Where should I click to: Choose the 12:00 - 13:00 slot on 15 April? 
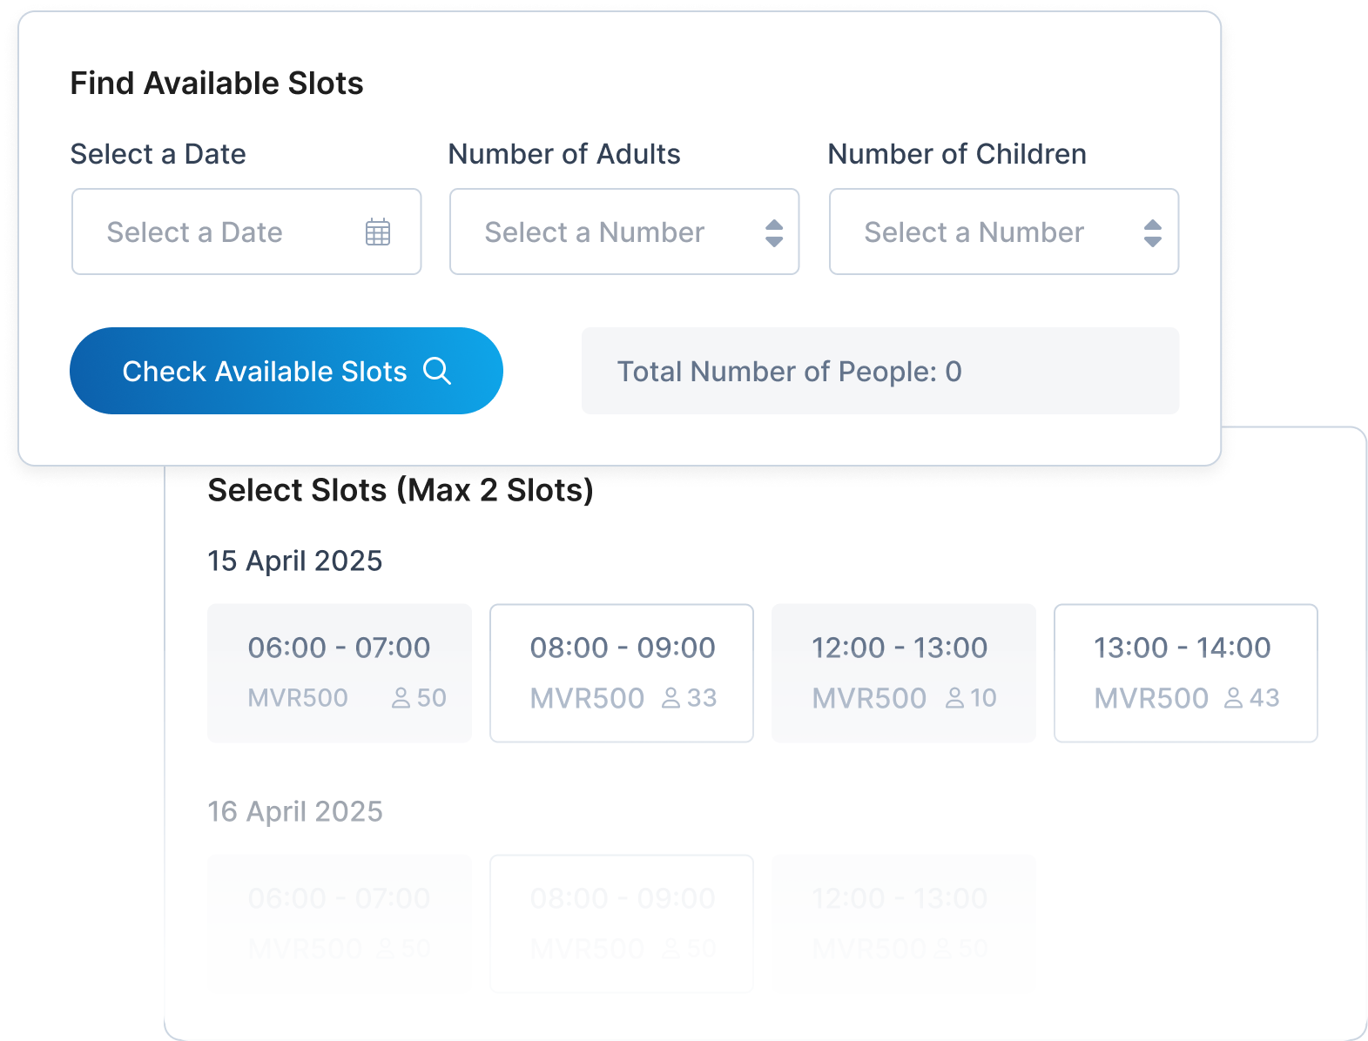pyautogui.click(x=903, y=672)
